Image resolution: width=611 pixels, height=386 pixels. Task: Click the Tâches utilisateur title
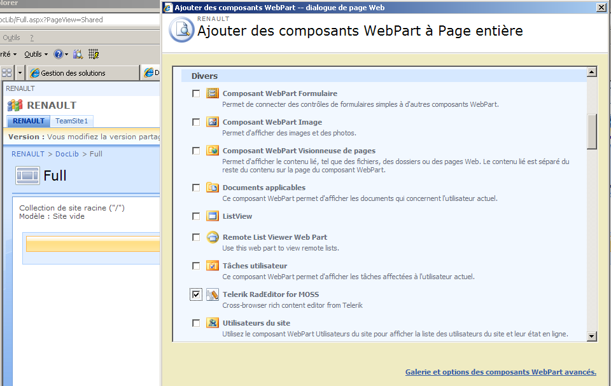(255, 266)
